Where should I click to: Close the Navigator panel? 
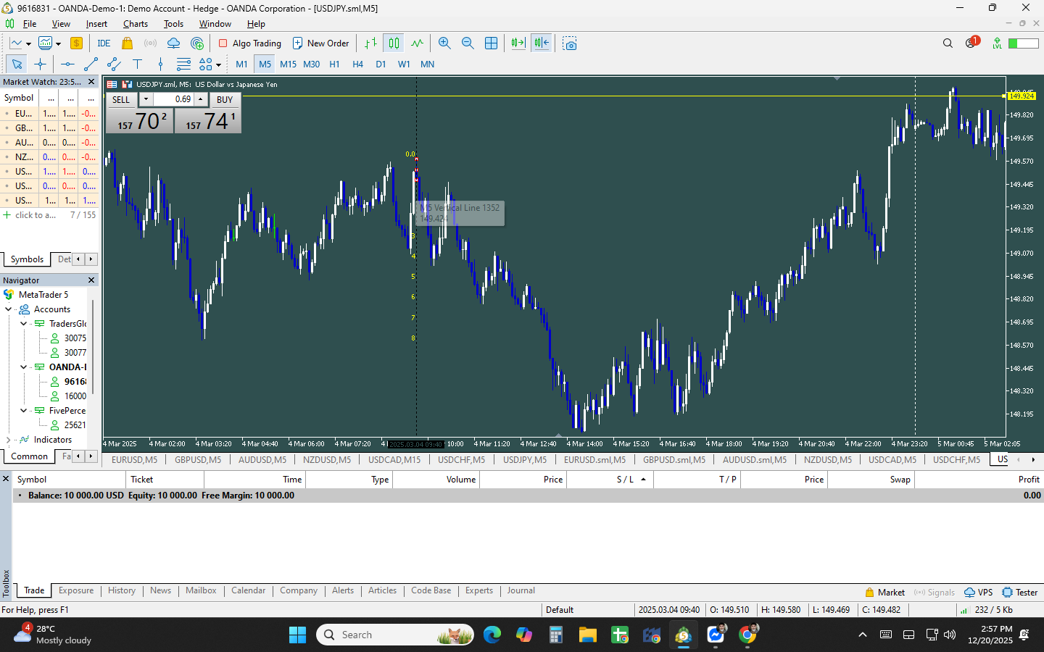tap(91, 280)
